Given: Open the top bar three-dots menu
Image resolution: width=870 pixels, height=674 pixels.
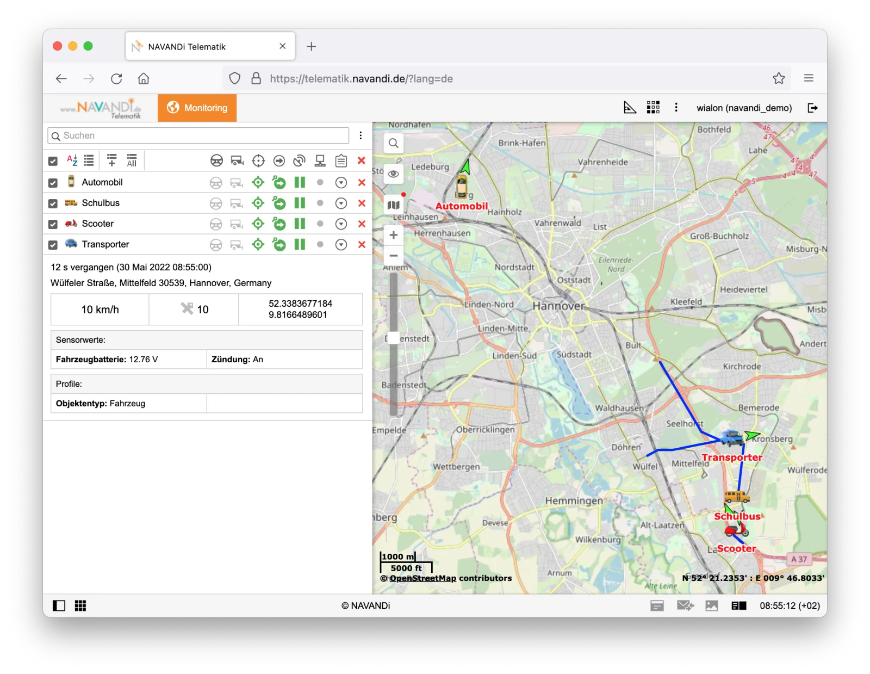Looking at the screenshot, I should [676, 108].
